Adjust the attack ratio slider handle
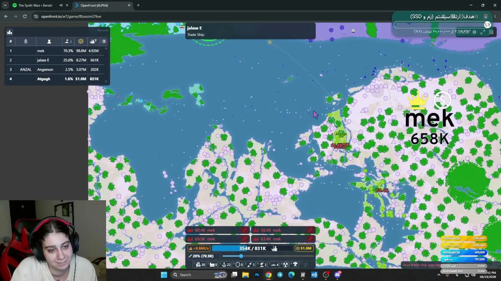Screen dimensions: 501x281 tap(241, 256)
